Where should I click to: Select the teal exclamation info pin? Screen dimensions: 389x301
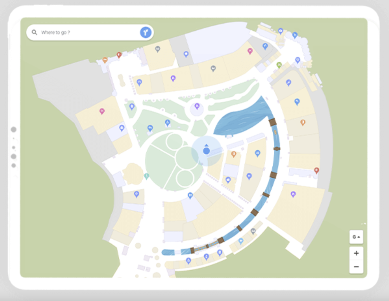[147, 176]
